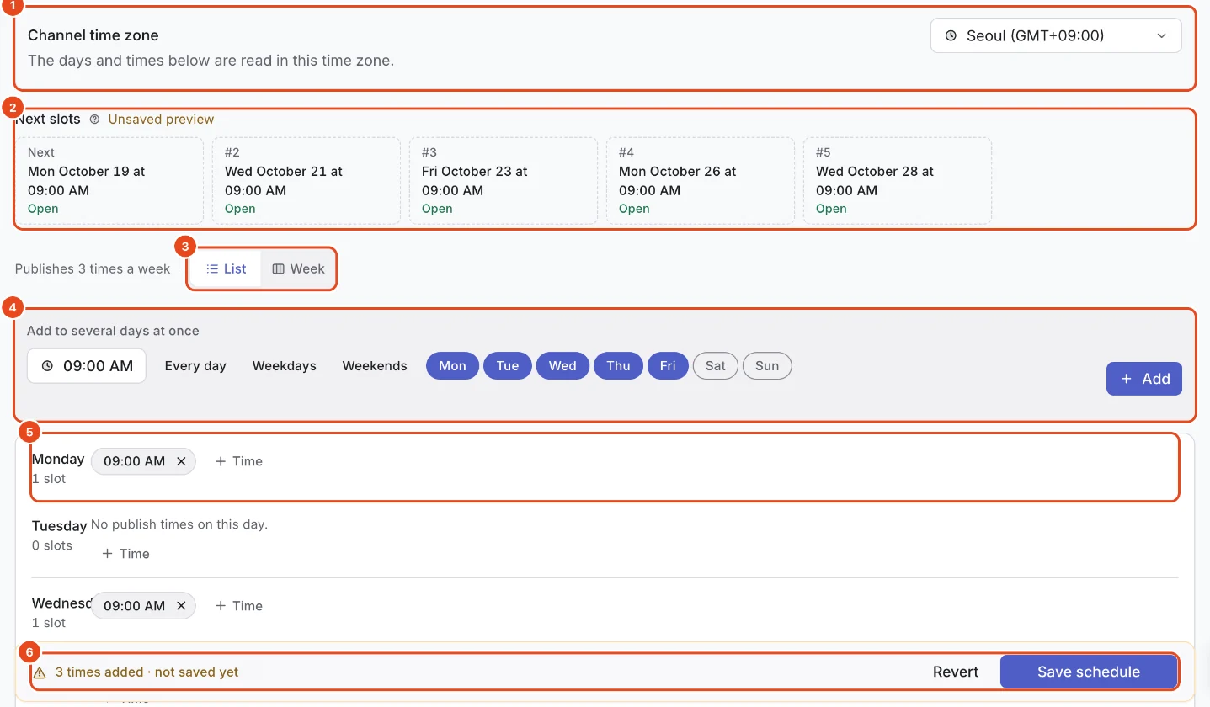Image resolution: width=1210 pixels, height=707 pixels.
Task: Click the #2 slot card Wed October 21
Action: tap(306, 181)
